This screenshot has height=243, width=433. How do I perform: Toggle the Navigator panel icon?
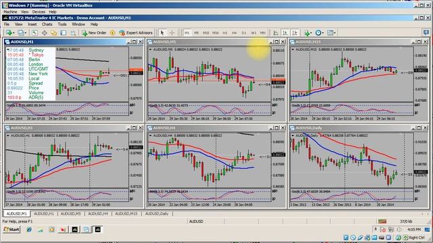pos(53,33)
